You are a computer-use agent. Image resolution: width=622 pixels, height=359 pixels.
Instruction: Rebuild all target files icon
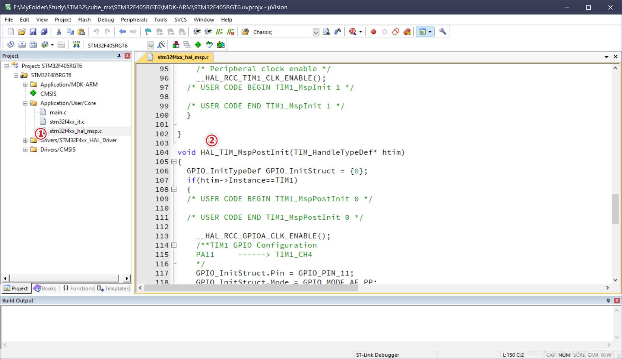33,45
